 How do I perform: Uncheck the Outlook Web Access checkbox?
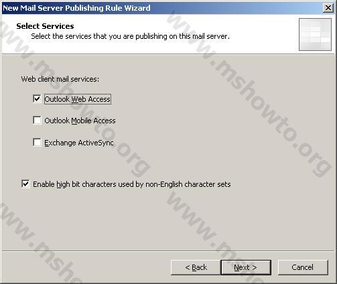pyautogui.click(x=37, y=98)
